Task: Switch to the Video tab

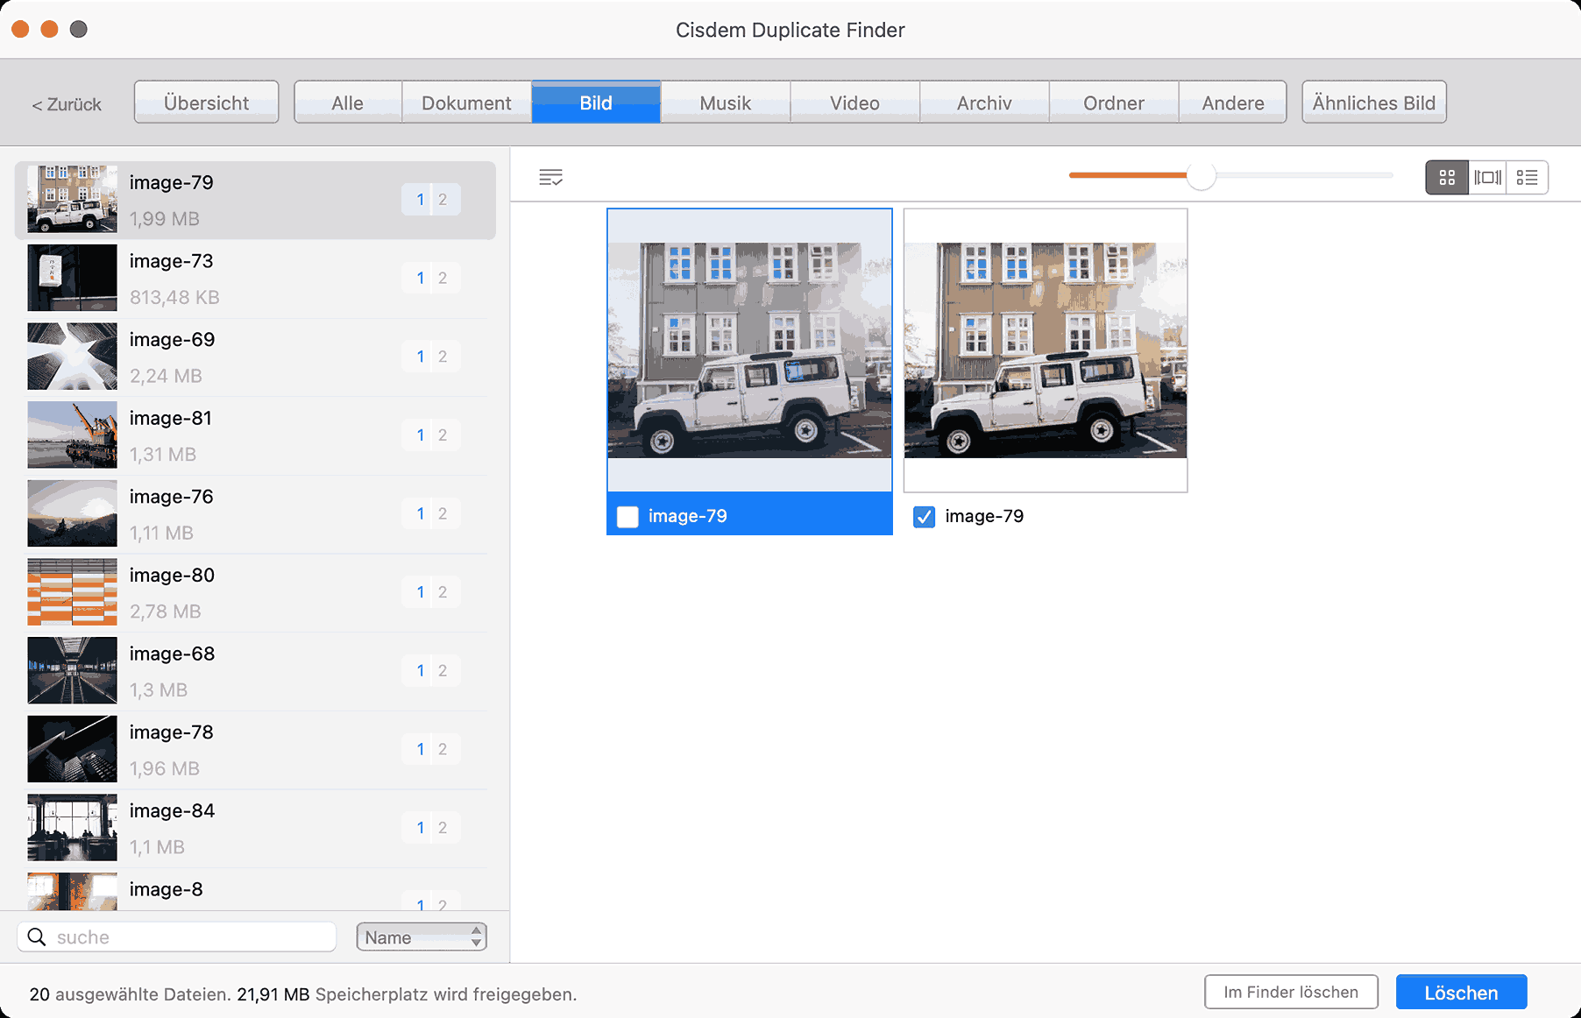Action: point(855,103)
